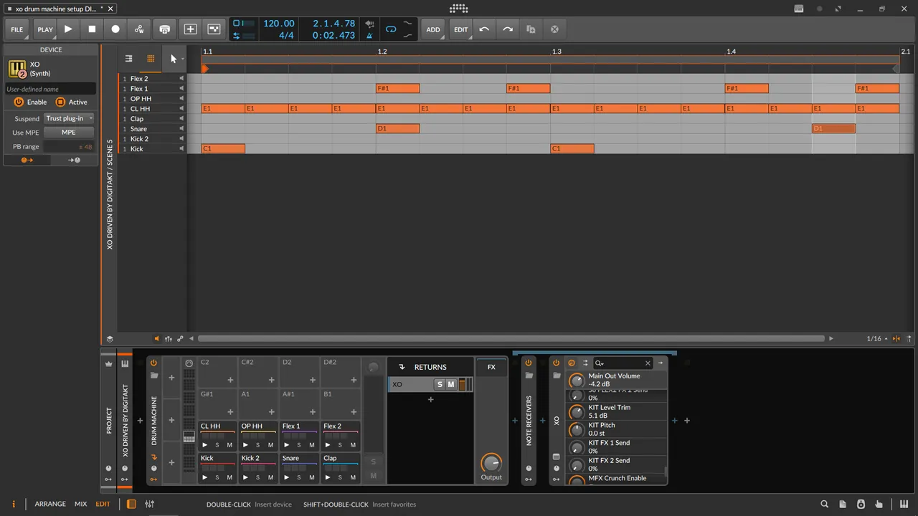
Task: Open the on-screen keyboard icon in the footer
Action: (x=904, y=505)
